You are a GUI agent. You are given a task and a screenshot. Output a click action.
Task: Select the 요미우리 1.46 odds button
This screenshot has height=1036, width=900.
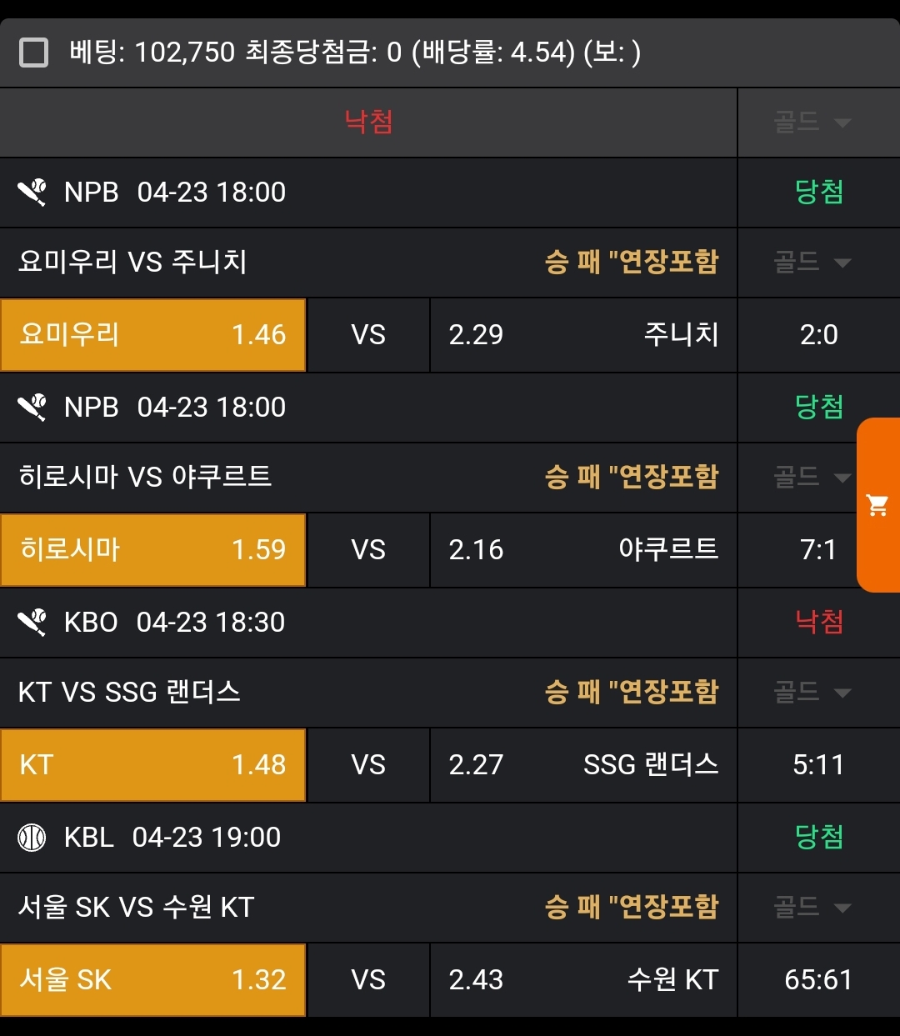pos(153,335)
